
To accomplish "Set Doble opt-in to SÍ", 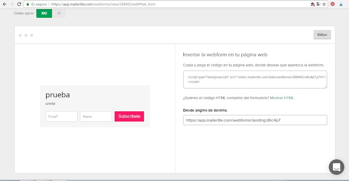I will click(59, 13).
